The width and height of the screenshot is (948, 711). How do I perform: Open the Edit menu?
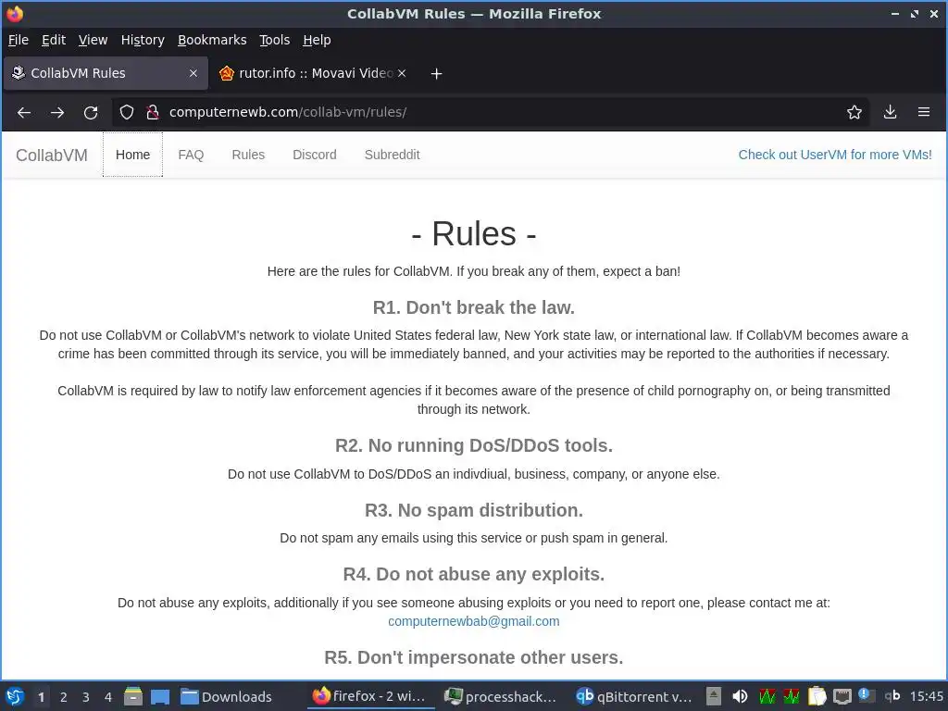(x=53, y=40)
